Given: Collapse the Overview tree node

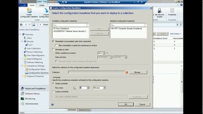Looking at the screenshot, I should click(x=20, y=35).
